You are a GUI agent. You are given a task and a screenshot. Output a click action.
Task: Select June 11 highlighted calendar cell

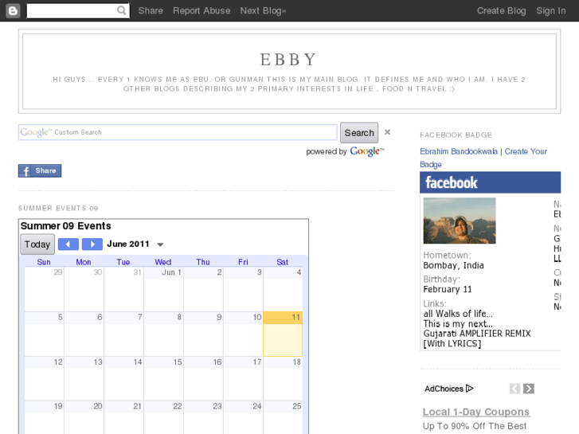[x=283, y=334]
